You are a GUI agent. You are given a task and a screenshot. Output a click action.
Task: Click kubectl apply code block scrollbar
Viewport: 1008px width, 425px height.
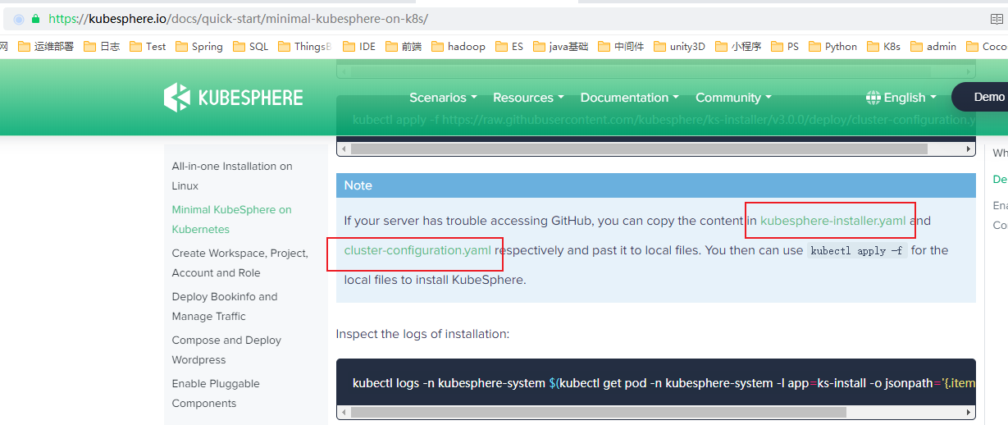[x=639, y=149]
